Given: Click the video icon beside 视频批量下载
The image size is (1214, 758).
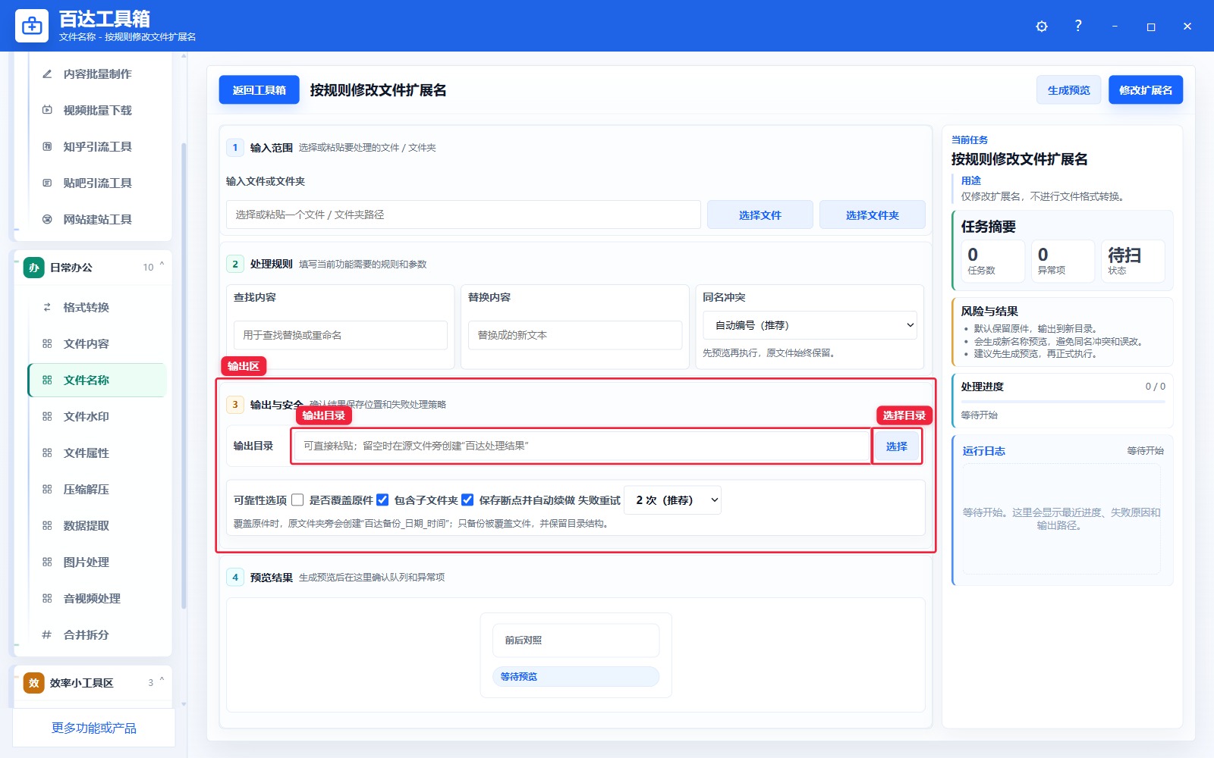Looking at the screenshot, I should click(x=47, y=111).
